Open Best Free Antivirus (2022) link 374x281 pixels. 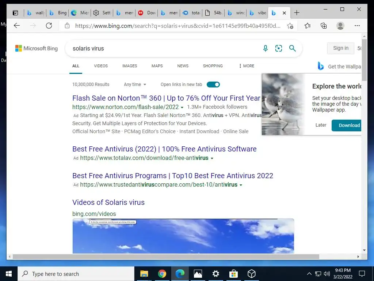[x=164, y=149]
